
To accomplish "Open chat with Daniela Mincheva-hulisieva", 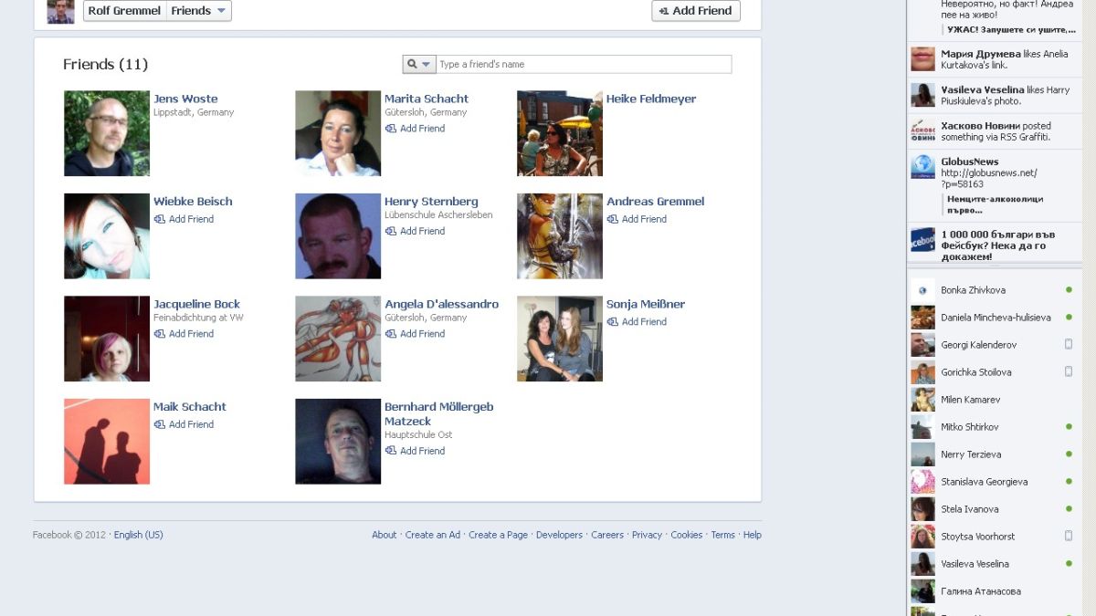I will (x=993, y=318).
